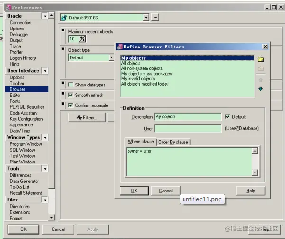This screenshot has height=239, width=285.
Task: Open Key Configuration preferences
Action: click(26, 119)
